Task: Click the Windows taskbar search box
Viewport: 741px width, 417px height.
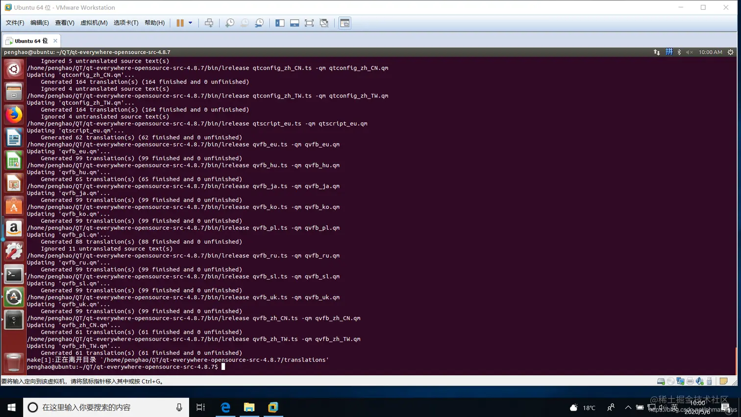Action: (x=106, y=407)
